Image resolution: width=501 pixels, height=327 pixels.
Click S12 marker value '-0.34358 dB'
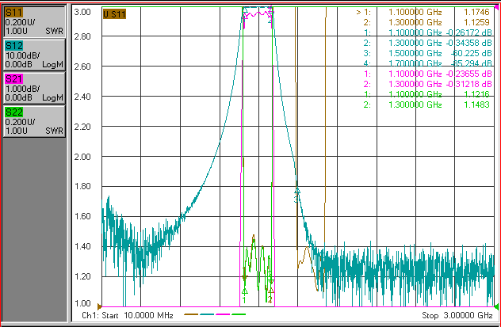[x=468, y=43]
